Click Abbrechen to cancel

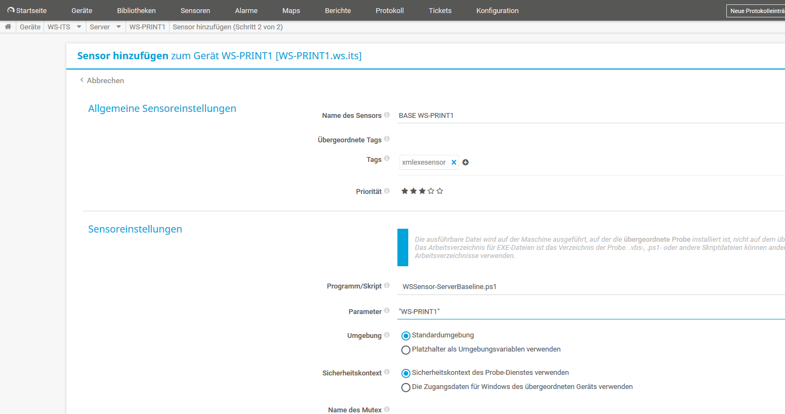(x=102, y=80)
